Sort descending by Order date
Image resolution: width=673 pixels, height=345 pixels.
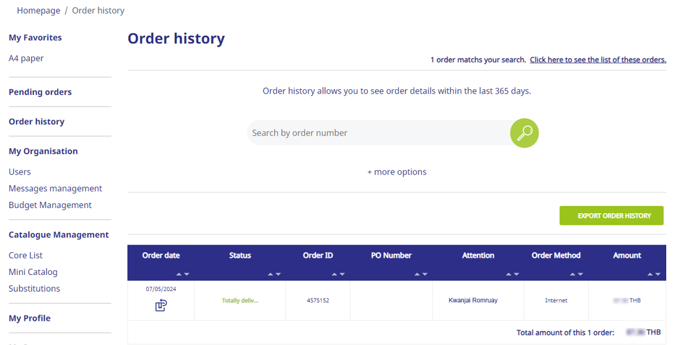[x=187, y=274]
